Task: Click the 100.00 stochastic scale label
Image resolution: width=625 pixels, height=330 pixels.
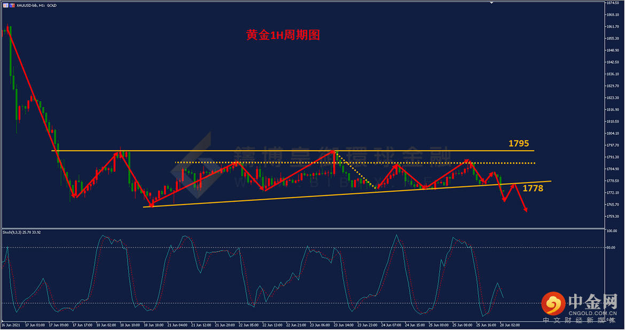Action: [612, 231]
